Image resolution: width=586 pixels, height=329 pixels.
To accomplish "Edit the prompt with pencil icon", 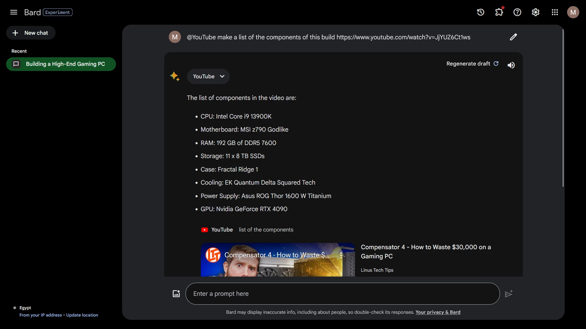I will point(513,37).
